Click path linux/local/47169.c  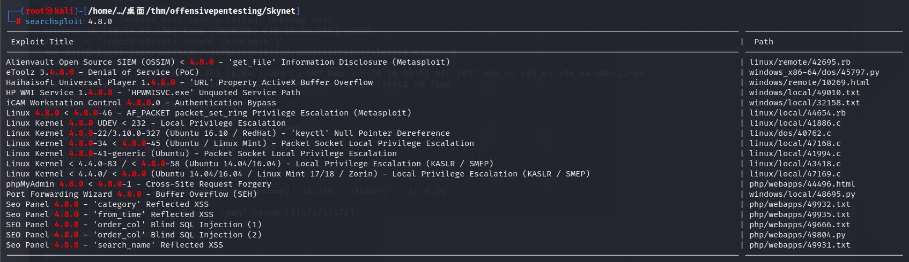[795, 174]
